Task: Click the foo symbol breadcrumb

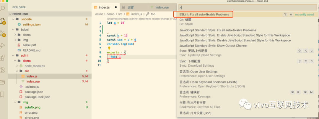Action: 153,14
